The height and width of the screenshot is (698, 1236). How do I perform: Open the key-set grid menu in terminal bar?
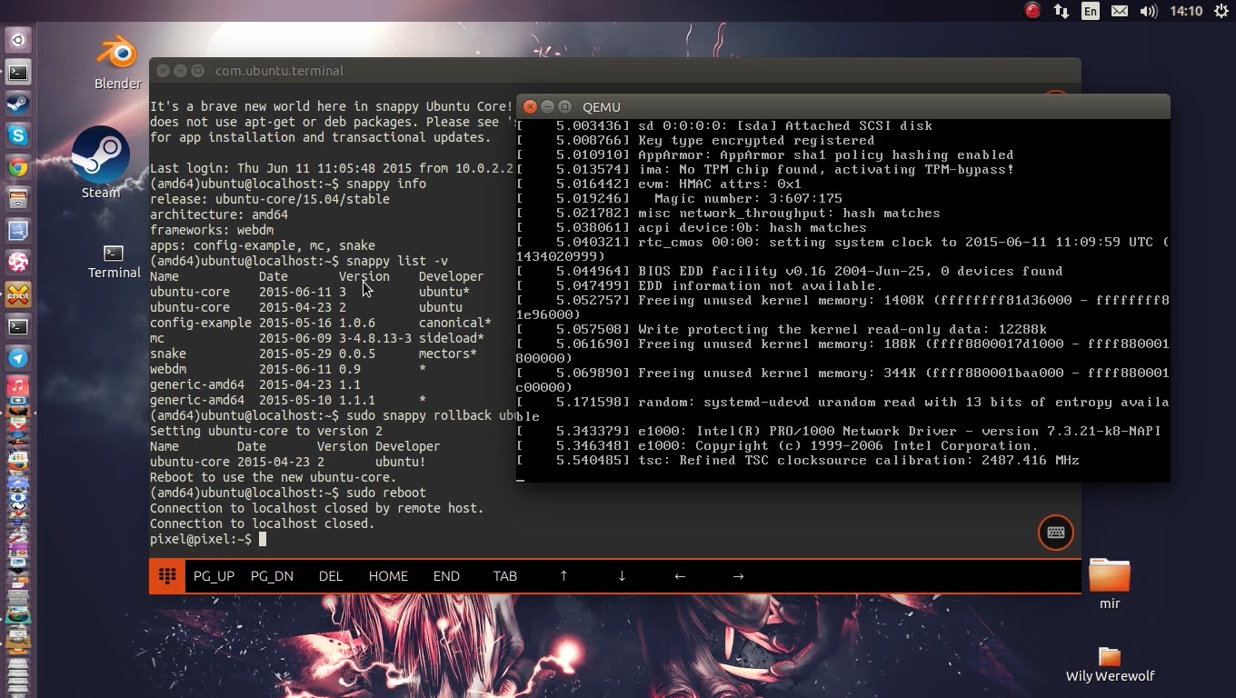pos(167,576)
